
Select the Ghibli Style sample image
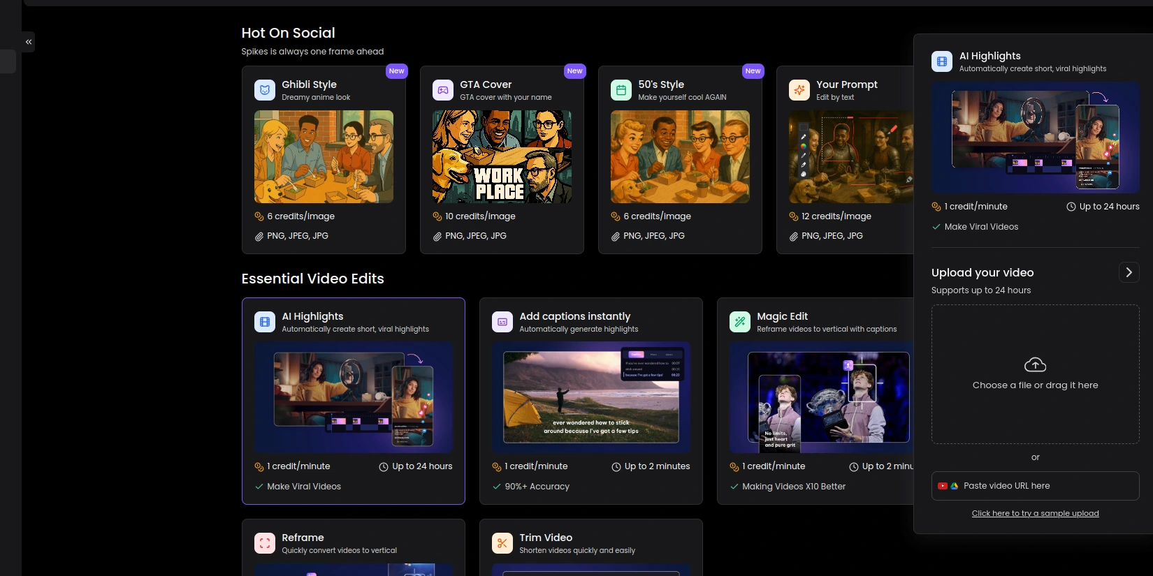[324, 157]
